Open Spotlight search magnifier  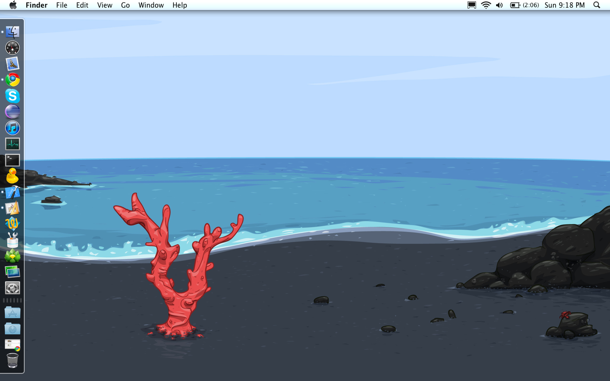click(x=597, y=5)
